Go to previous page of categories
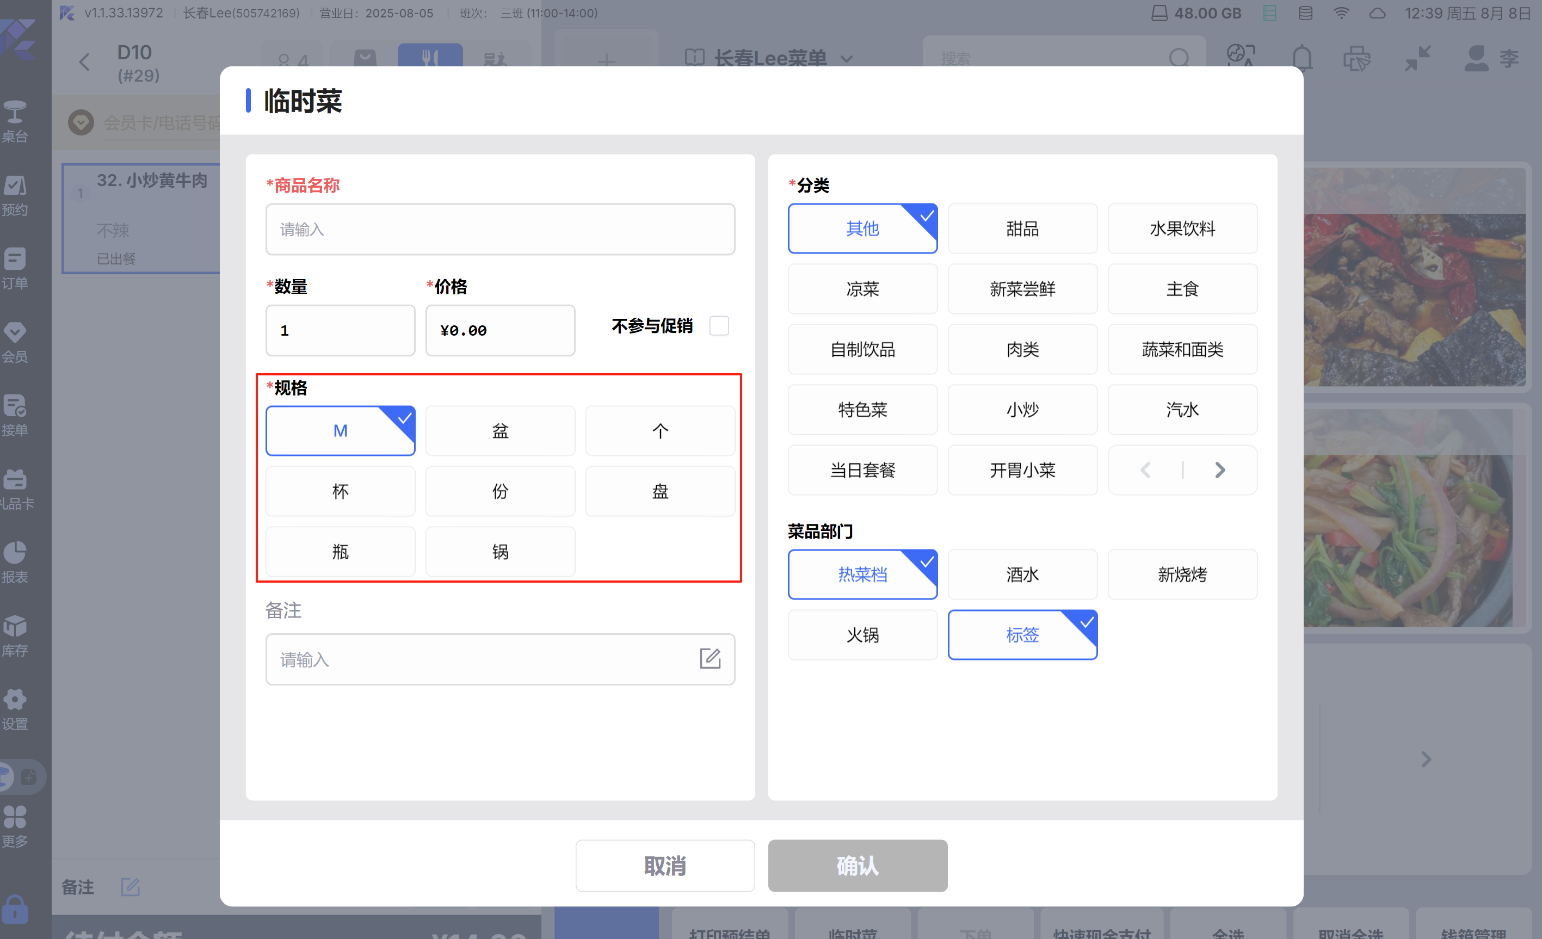This screenshot has width=1542, height=939. pyautogui.click(x=1145, y=470)
